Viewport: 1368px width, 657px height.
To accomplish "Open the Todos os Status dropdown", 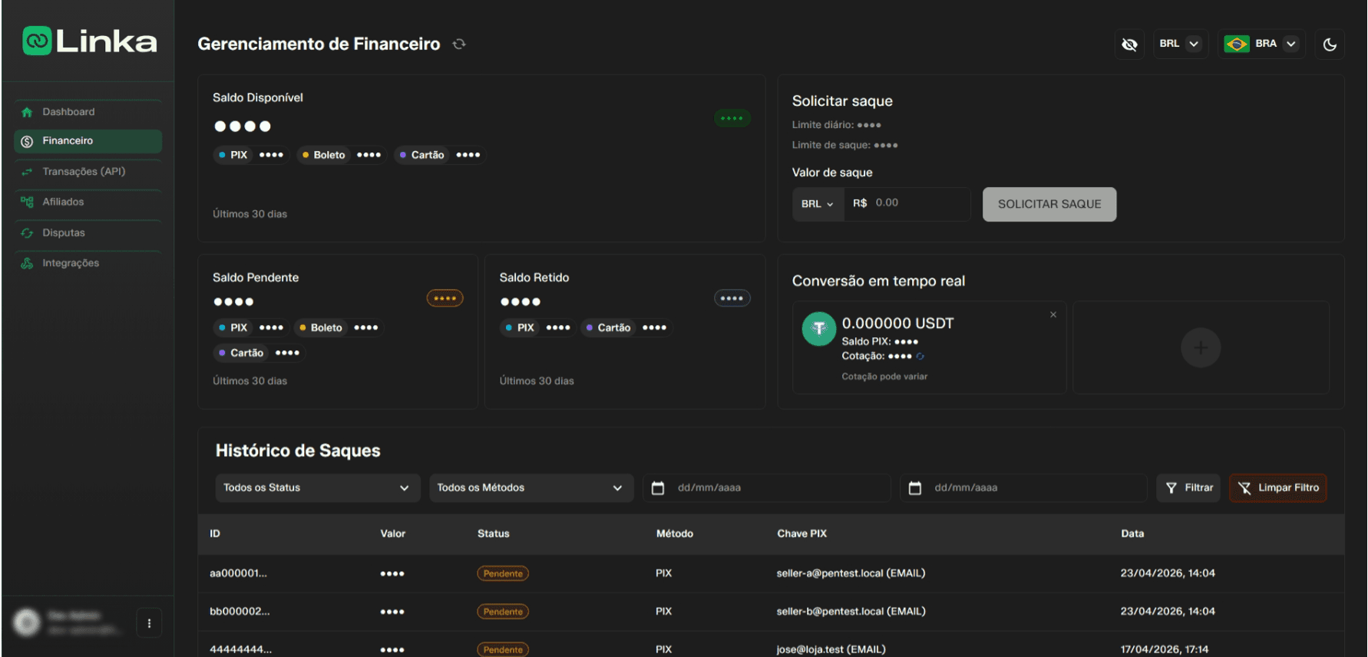I will coord(317,488).
